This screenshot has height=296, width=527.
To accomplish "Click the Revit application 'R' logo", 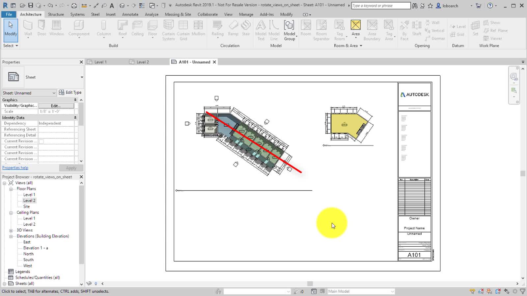I will point(5,6).
